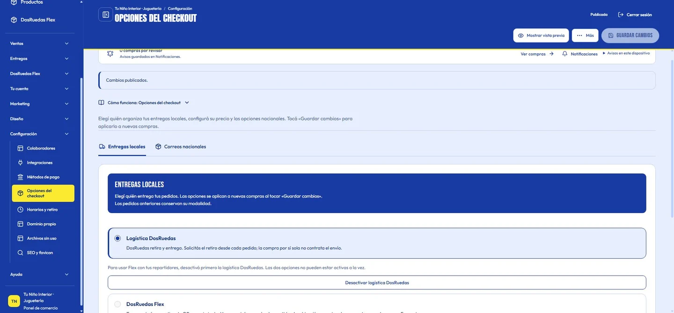Open Dominio propio in the sidebar
Viewport: 674px width, 313px height.
[x=43, y=224]
